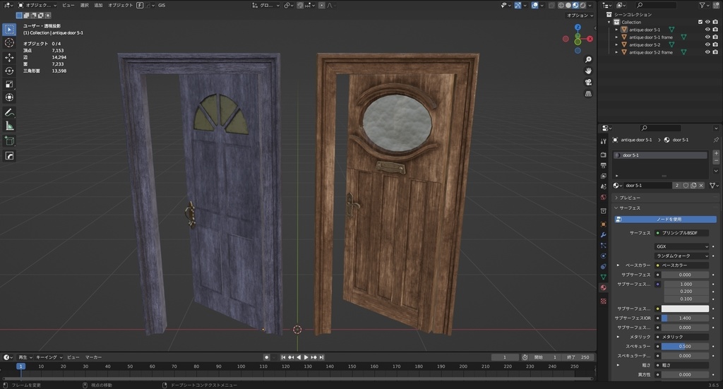Toggle camera view icon in viewport
Viewport: 723px width, 389px height.
(588, 82)
